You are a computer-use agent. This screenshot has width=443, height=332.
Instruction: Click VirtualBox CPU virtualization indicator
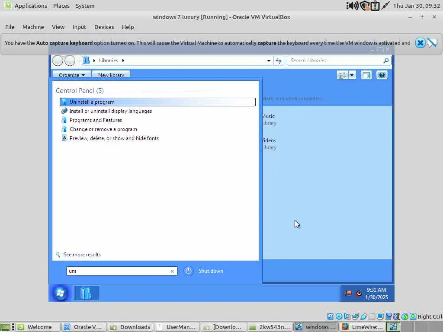[397, 316]
